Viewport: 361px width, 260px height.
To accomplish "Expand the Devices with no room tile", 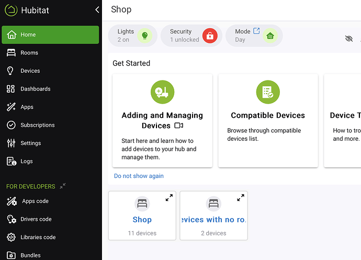I will point(241,198).
